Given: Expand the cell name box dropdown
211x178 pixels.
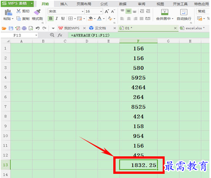Looking at the screenshot, I should 36,35.
